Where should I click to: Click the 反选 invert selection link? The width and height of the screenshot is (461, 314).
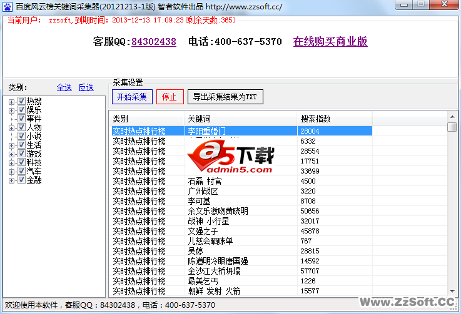(86, 87)
